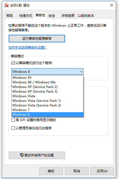Open the 快捷方式 tab
The image size is (119, 179).
26,16
